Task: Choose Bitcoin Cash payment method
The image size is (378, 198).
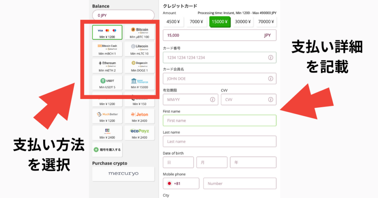Action: point(107,49)
